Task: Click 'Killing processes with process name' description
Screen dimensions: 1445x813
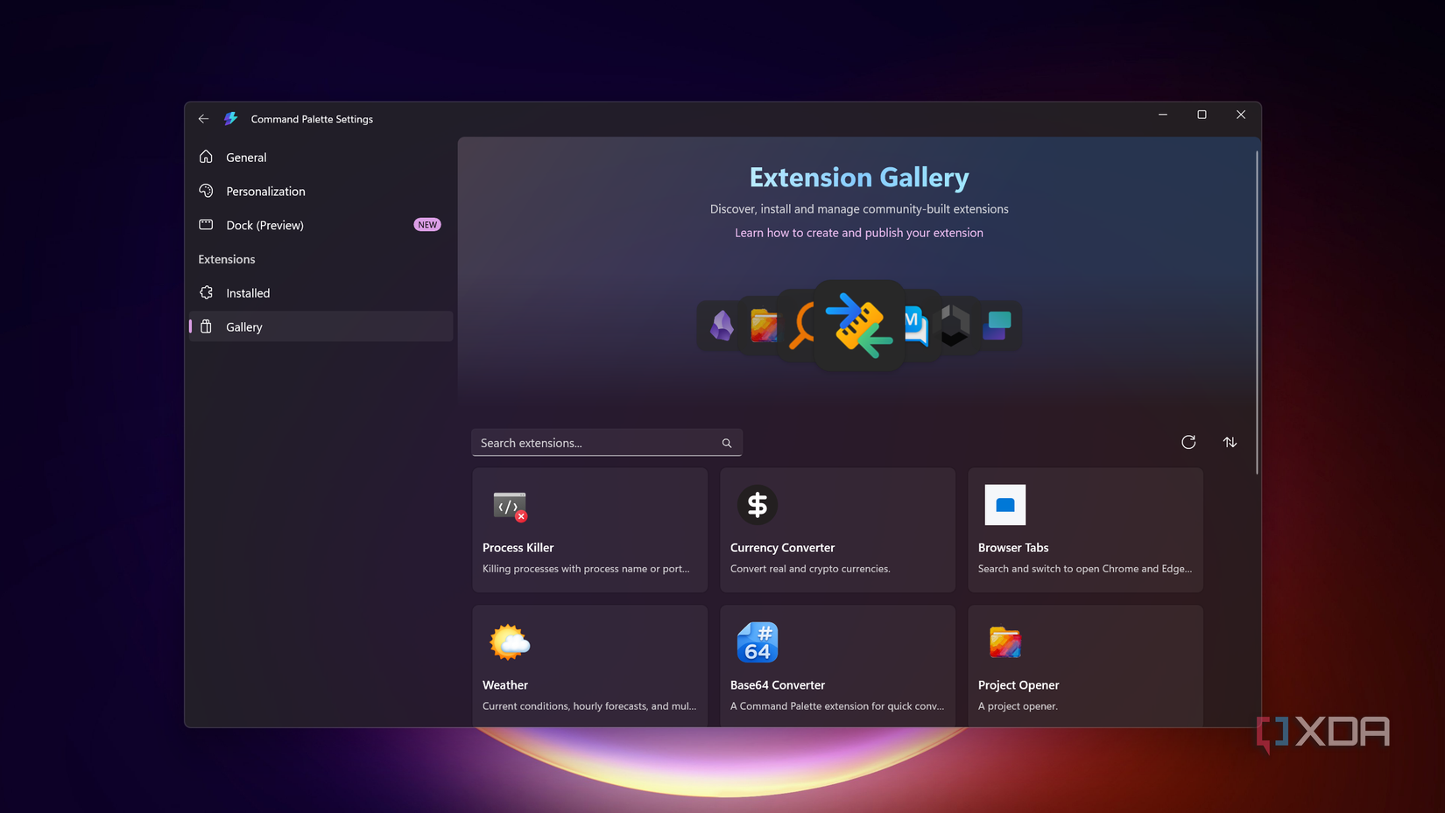Action: click(586, 569)
